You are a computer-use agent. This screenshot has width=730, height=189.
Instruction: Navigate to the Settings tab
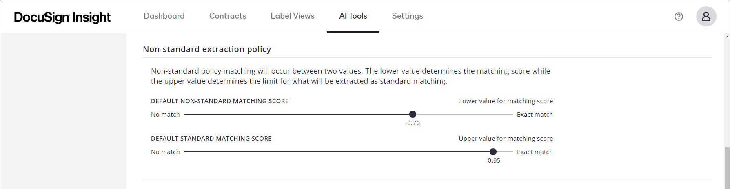407,16
